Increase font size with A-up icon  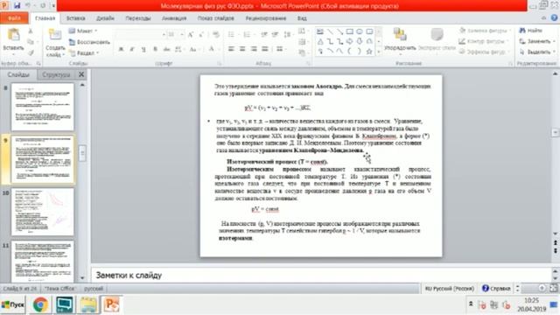pyautogui.click(x=191, y=35)
